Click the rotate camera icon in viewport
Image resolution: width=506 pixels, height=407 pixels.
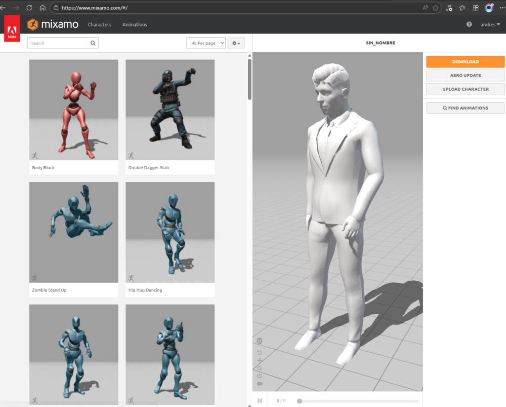point(260,352)
